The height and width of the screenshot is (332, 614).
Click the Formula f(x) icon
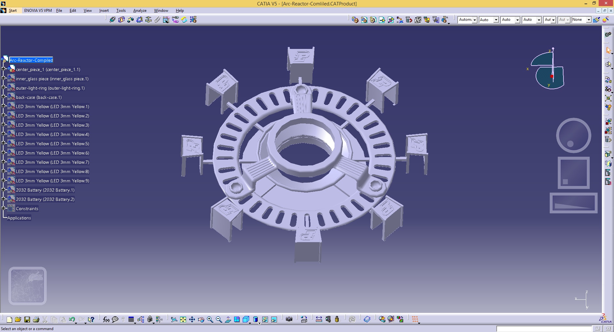coord(106,319)
